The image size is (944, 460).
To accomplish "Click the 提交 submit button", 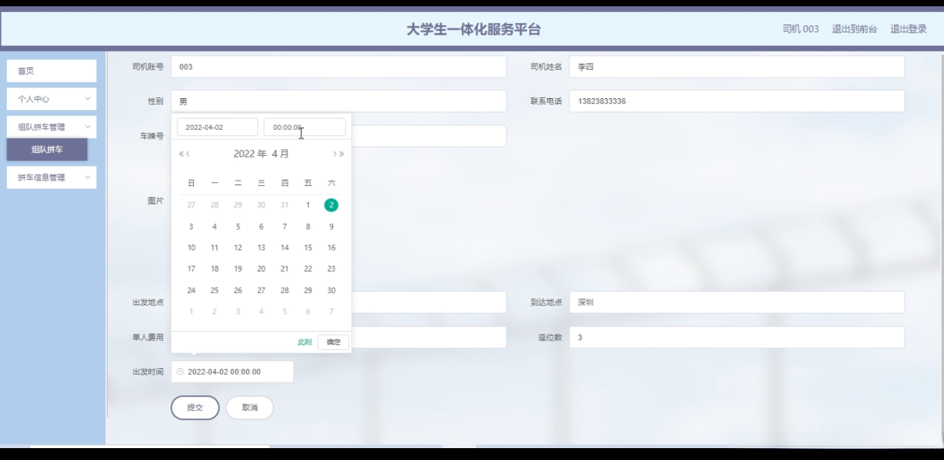I will [195, 408].
